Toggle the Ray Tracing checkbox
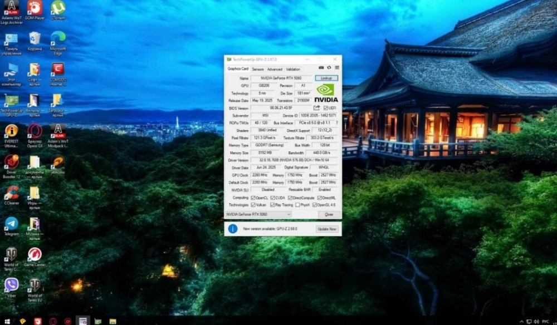The width and height of the screenshot is (557, 325). point(271,205)
